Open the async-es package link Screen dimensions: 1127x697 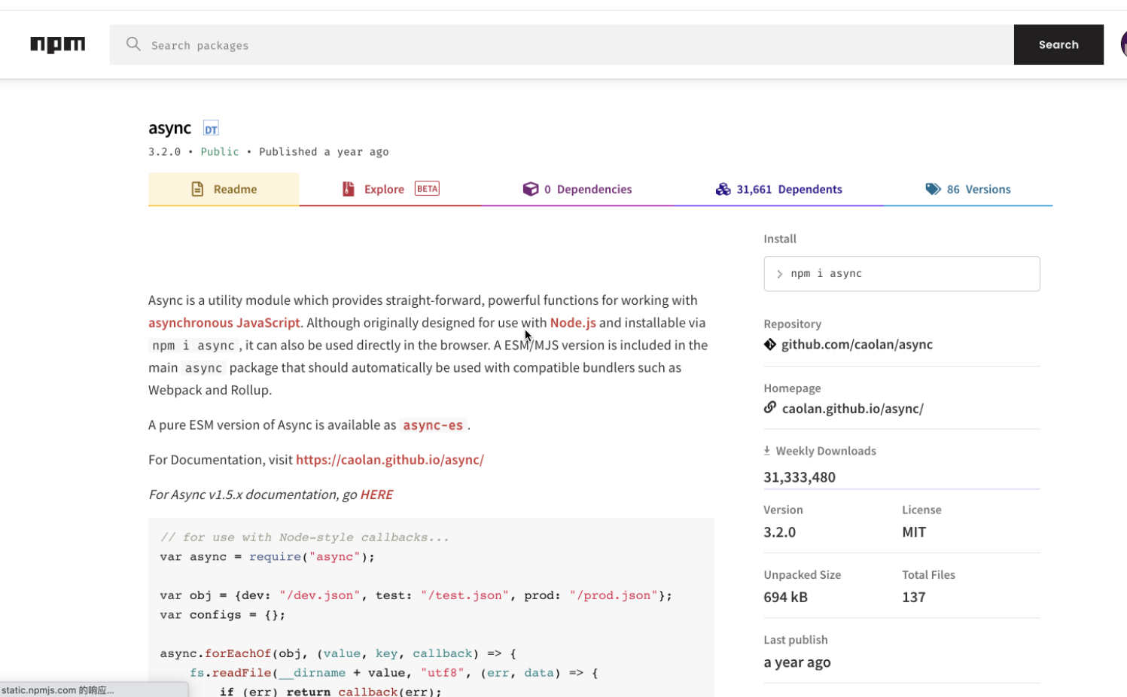433,425
